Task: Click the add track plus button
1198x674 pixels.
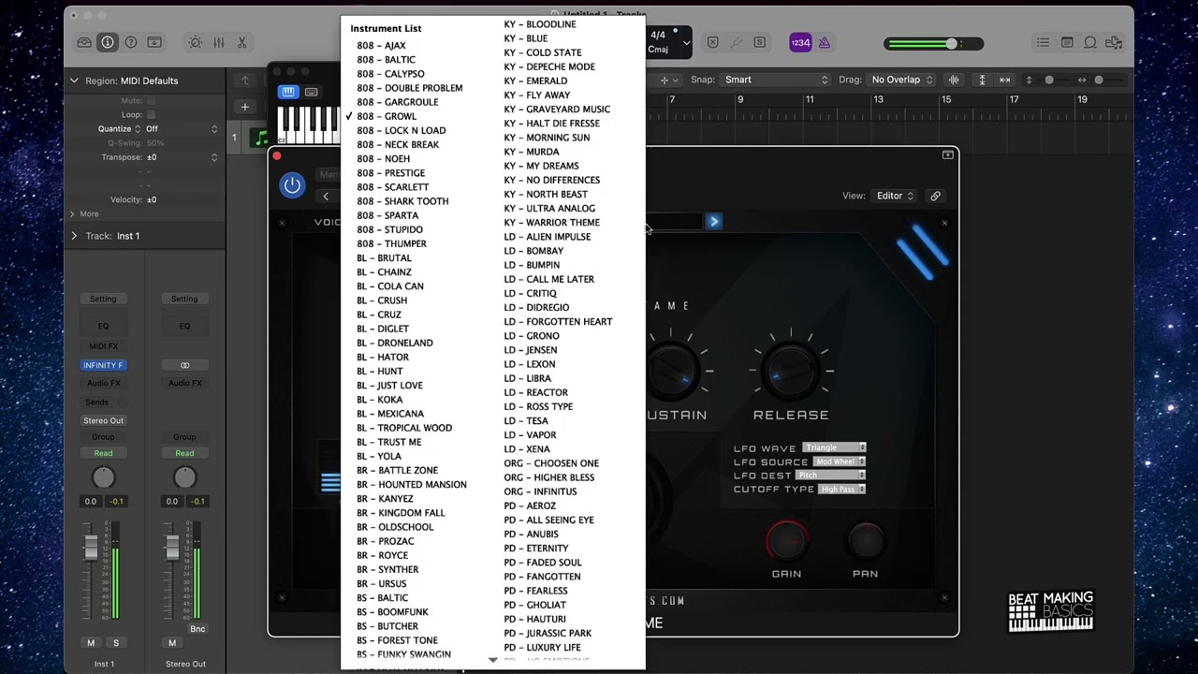Action: pyautogui.click(x=244, y=107)
